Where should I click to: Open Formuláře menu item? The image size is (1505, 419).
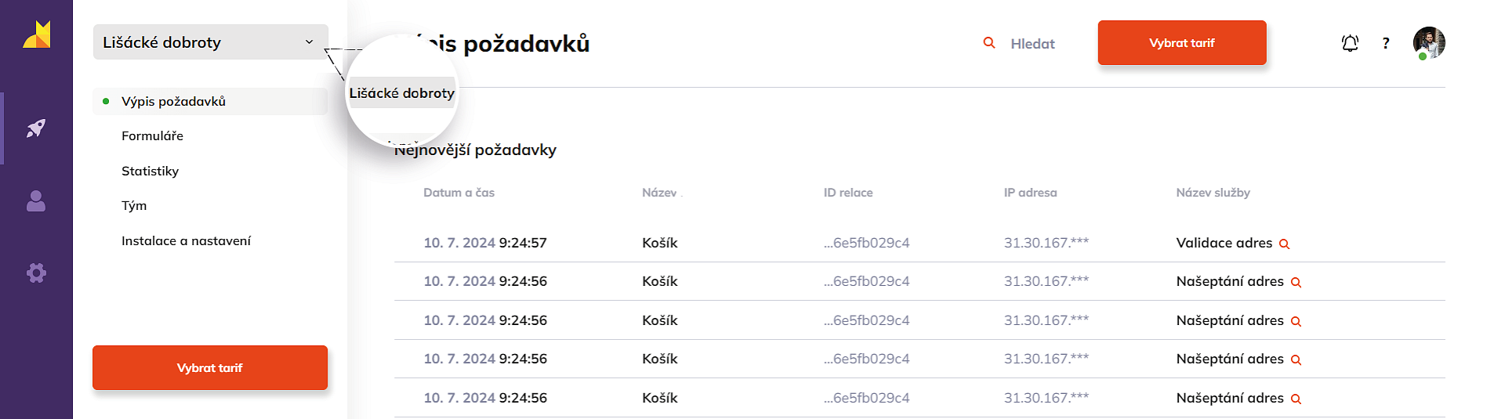click(x=152, y=135)
